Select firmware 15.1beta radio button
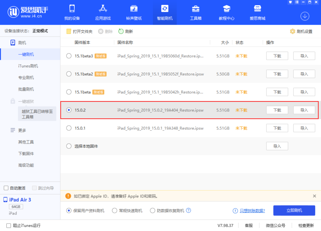This screenshot has width=321, height=231. pos(69,92)
